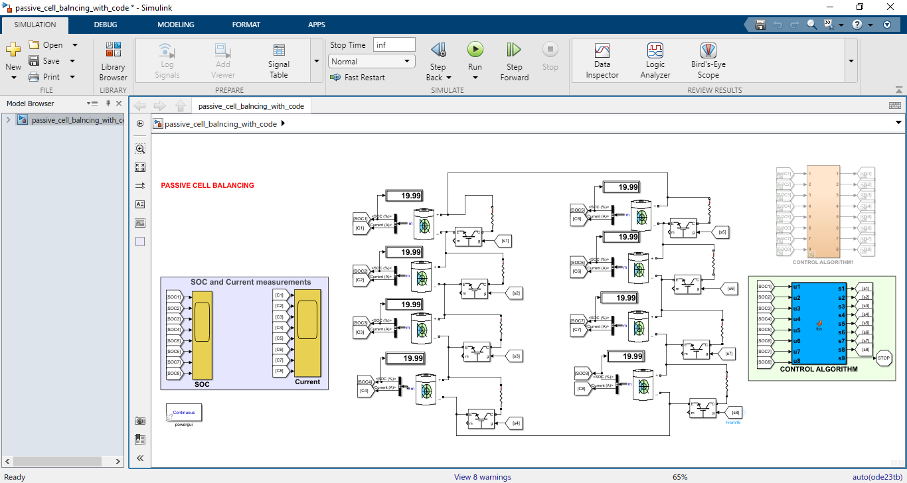Viewport: 907px width, 483px height.
Task: Open the Normal simulation mode dropdown
Action: coord(371,60)
